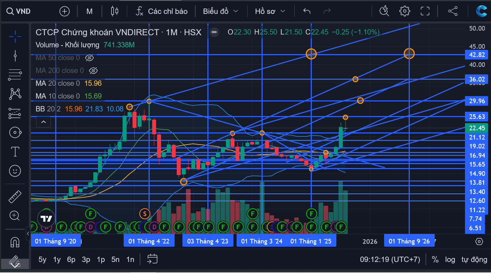
Task: Click the 25.63 price level label
Action: pos(477,116)
